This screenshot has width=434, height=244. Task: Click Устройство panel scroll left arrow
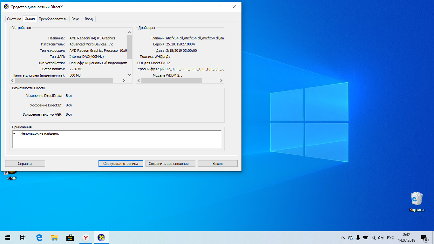tap(12, 81)
